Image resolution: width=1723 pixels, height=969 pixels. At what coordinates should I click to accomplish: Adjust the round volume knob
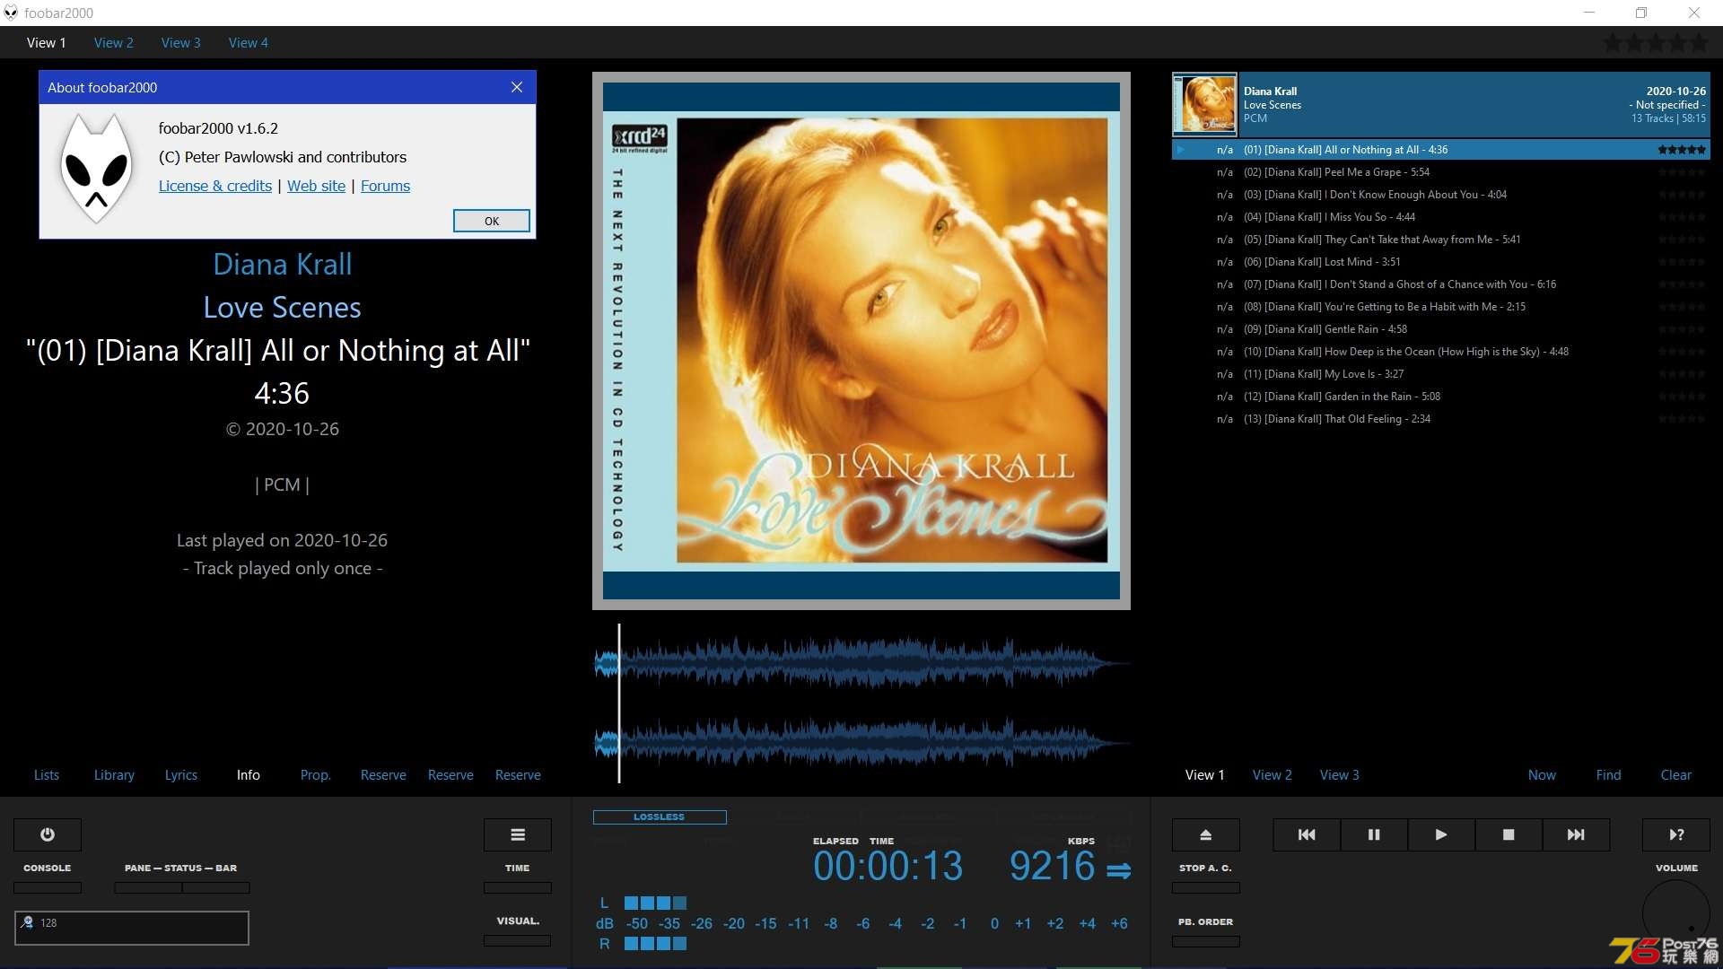coord(1675,913)
